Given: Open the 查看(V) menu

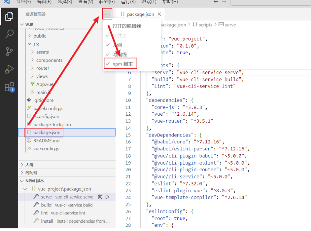Looking at the screenshot, I should pyautogui.click(x=86, y=2).
